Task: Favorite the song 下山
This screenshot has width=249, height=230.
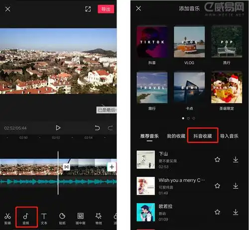Action: pos(217,159)
